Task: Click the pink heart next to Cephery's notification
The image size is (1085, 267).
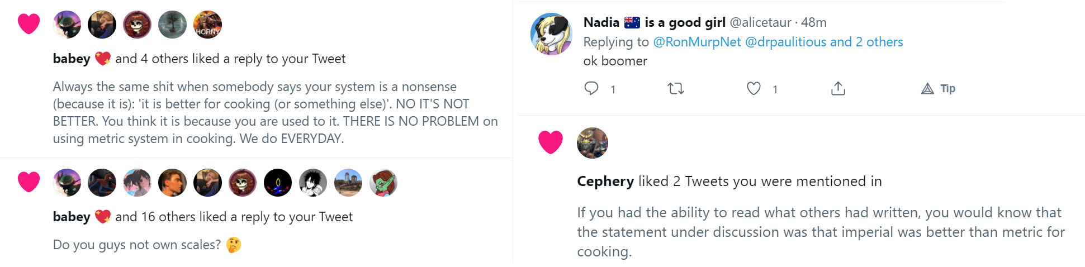Action: tap(551, 142)
